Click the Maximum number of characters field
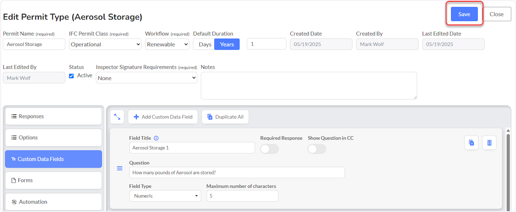 pos(242,196)
